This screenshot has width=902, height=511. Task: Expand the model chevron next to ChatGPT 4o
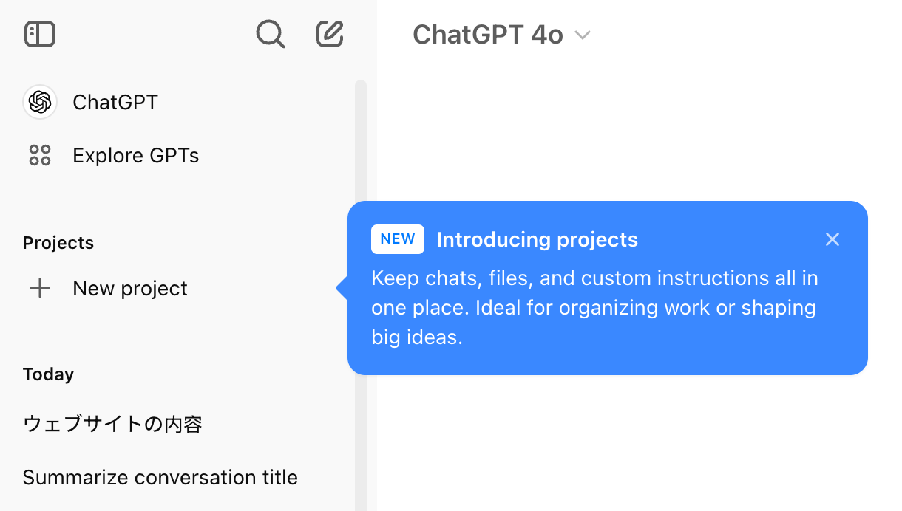583,35
